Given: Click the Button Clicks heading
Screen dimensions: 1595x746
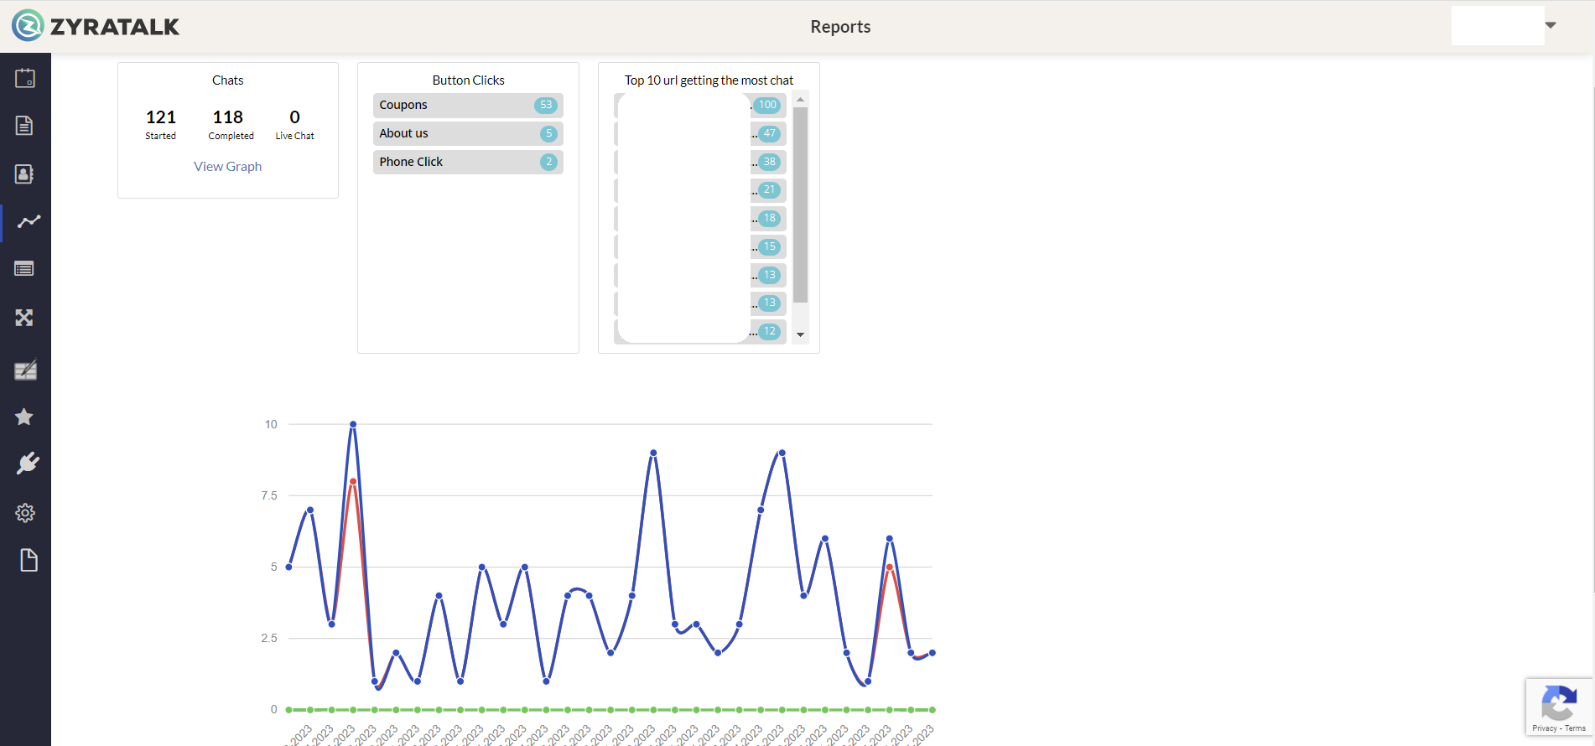Looking at the screenshot, I should [468, 80].
